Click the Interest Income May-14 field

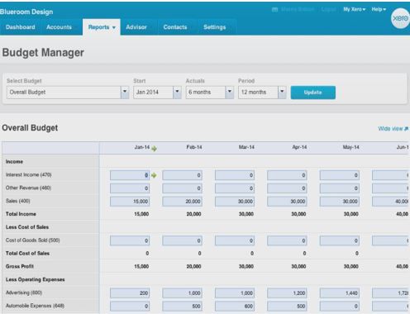click(340, 175)
